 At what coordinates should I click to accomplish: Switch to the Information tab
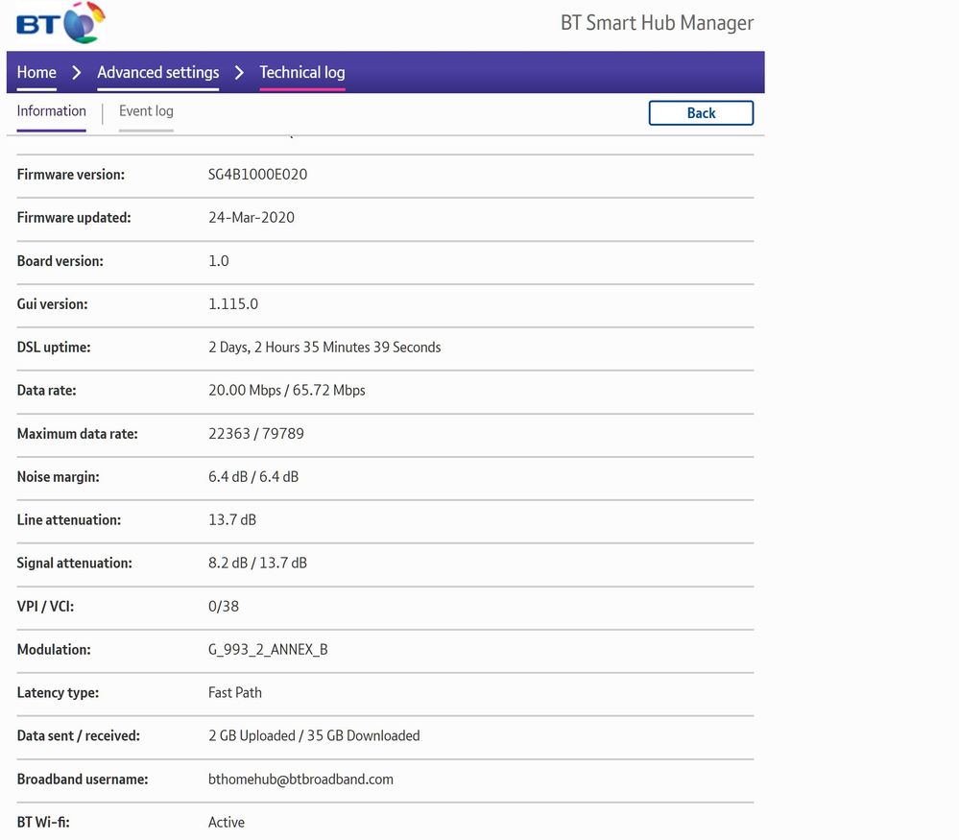(51, 111)
